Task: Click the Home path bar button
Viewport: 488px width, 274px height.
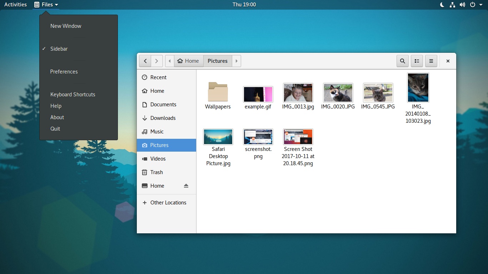Action: (189, 61)
